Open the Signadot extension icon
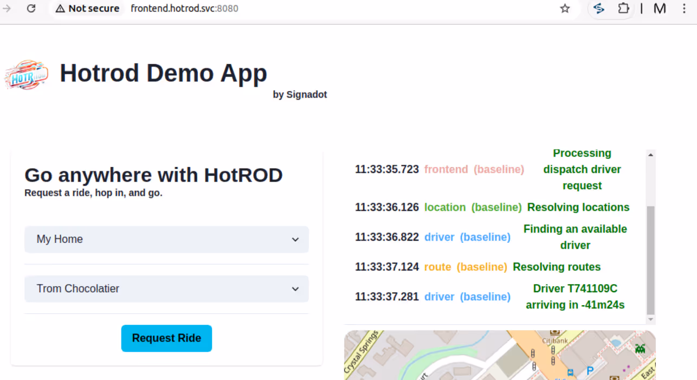Viewport: 697px width, 380px height. click(x=599, y=8)
